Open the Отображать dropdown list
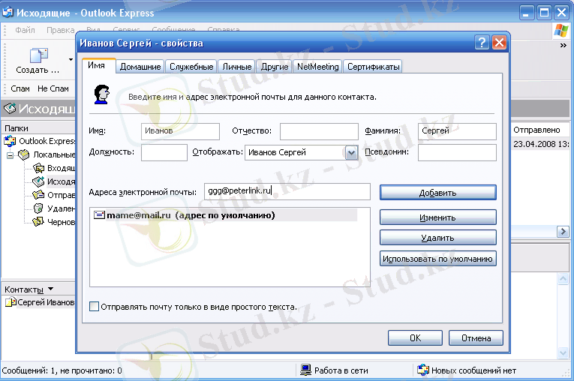The image size is (574, 381). click(x=350, y=153)
